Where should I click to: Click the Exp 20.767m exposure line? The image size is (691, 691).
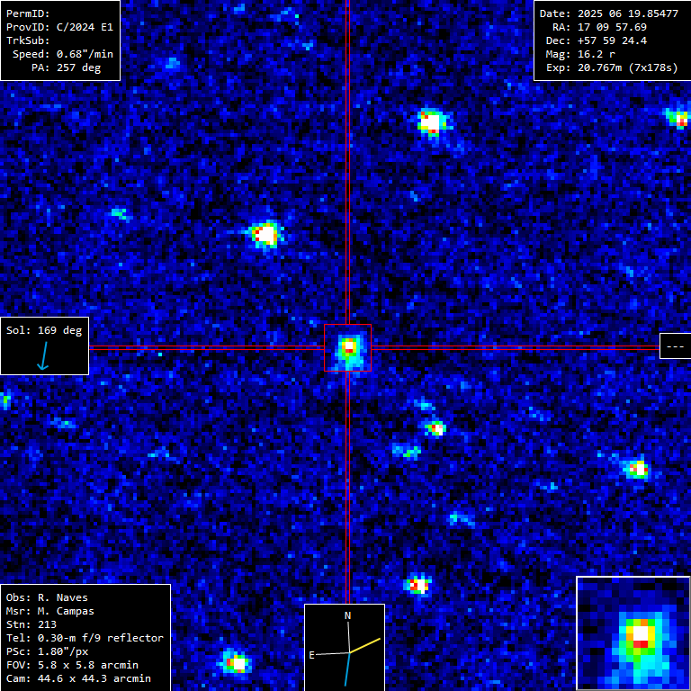[608, 67]
